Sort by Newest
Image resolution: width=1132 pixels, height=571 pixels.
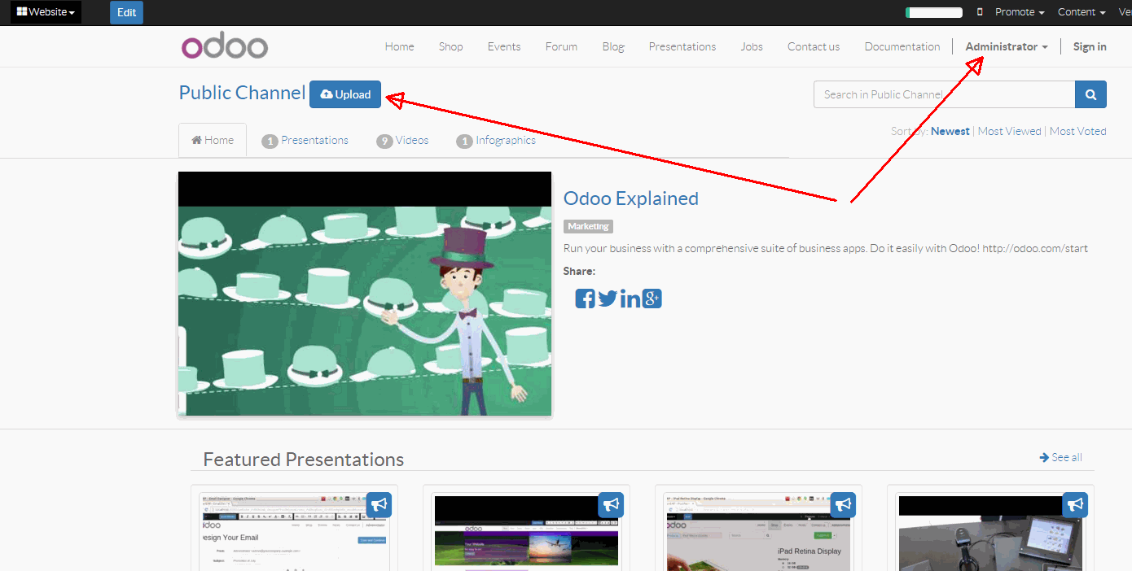pos(950,131)
